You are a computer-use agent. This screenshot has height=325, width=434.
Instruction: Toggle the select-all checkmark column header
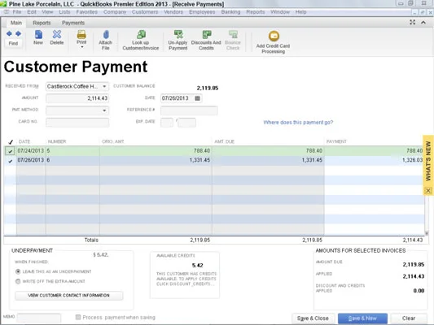(x=11, y=142)
